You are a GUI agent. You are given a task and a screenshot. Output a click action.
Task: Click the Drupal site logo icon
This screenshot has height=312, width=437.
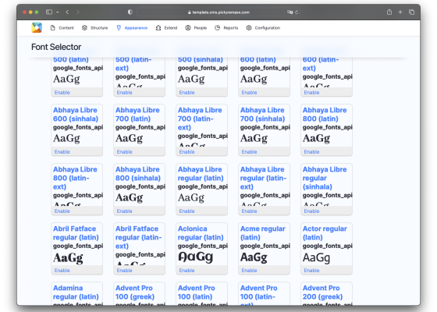37,27
